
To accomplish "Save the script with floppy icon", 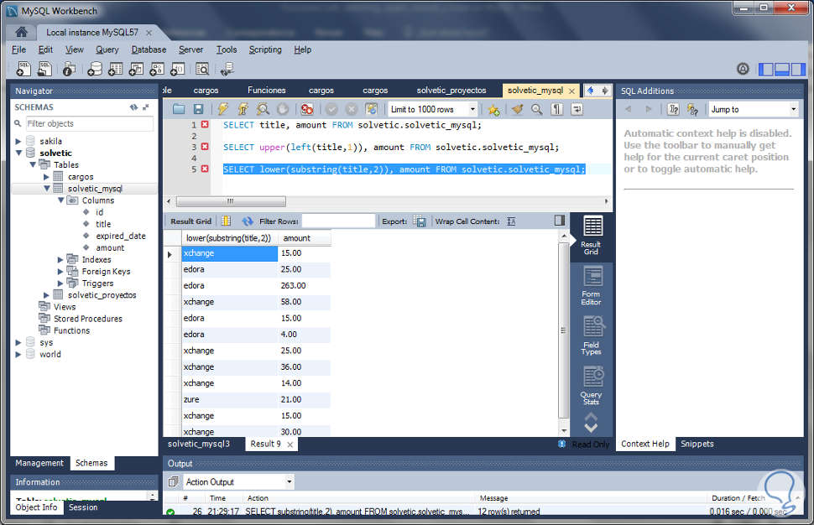I will pyautogui.click(x=198, y=109).
